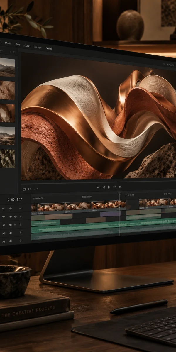
Task: Hide the V1 video track with its eye icon
Action: [11, 209]
